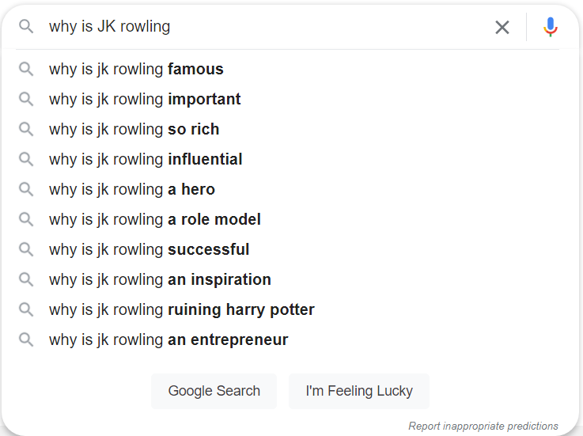The width and height of the screenshot is (583, 436).
Task: Open 'Report inappropriate predictions' link
Action: click(483, 426)
